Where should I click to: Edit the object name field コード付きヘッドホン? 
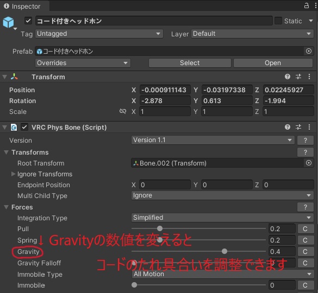tap(154, 21)
